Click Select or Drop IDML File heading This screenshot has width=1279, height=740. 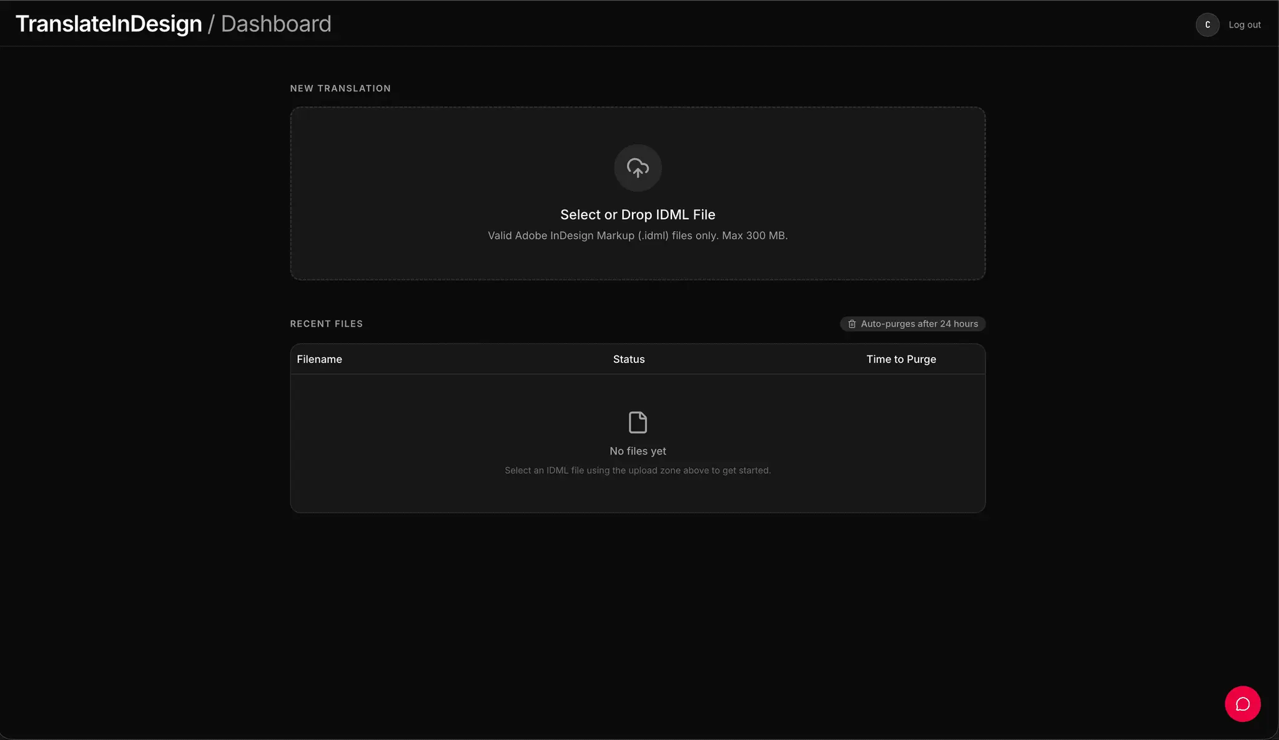638,215
